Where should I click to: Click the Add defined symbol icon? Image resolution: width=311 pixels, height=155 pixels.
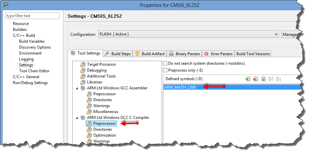pyautogui.click(x=248, y=79)
